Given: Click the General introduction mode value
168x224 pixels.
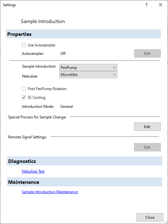Looking at the screenshot, I should click(x=67, y=107).
